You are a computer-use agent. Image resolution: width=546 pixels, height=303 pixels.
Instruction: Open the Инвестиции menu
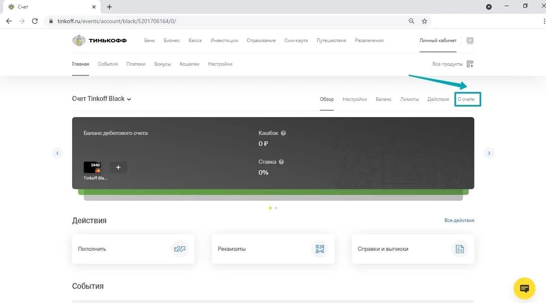point(224,41)
